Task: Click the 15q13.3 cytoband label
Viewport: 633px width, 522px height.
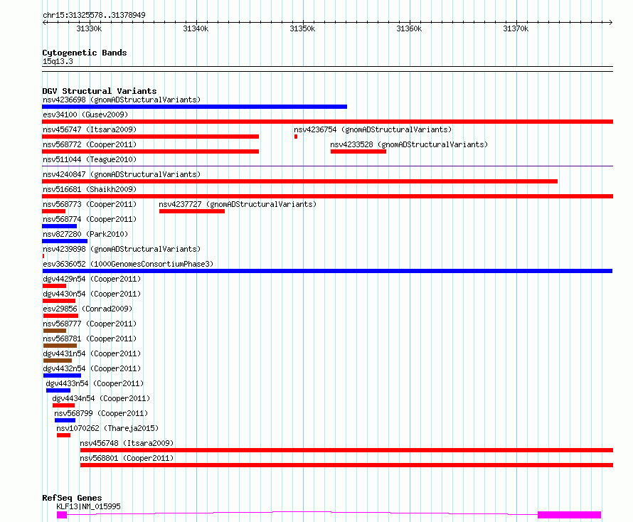Action: (58, 61)
